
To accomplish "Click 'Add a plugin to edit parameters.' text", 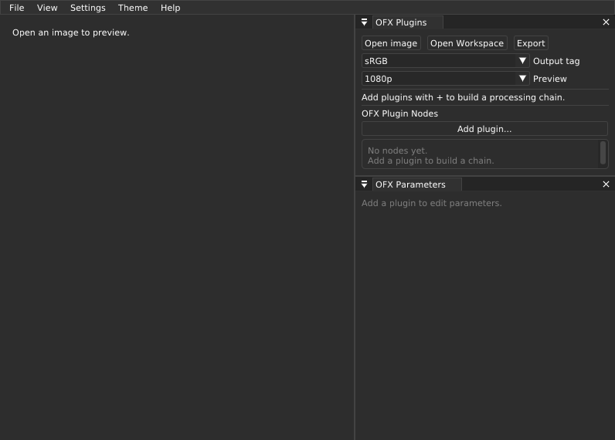I will pos(431,203).
